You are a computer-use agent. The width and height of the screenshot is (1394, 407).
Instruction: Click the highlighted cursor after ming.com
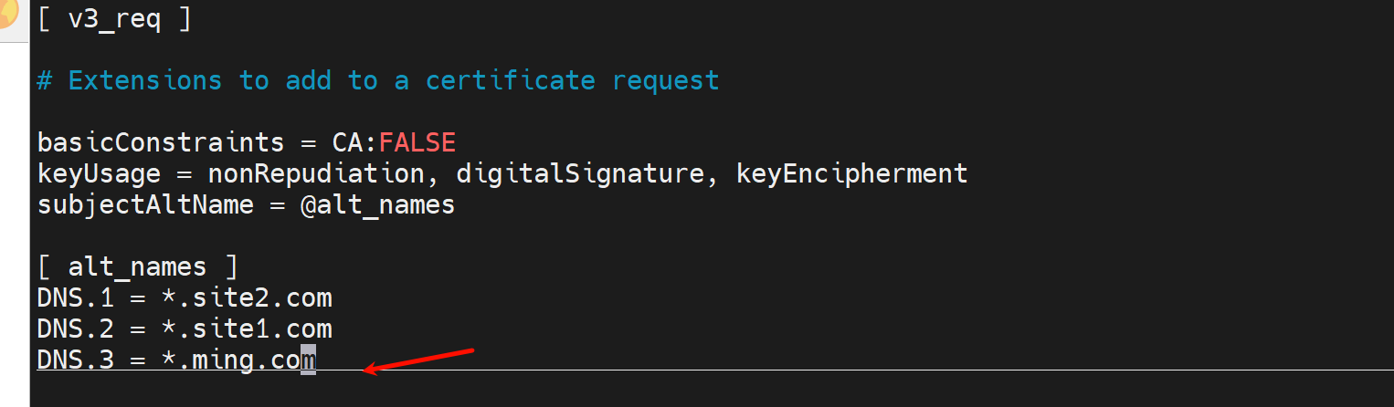click(x=309, y=360)
